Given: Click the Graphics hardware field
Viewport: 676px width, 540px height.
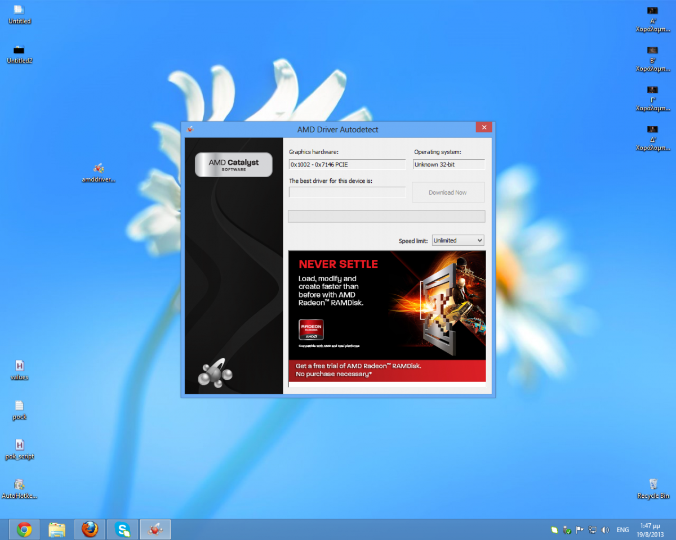Looking at the screenshot, I should coord(347,164).
